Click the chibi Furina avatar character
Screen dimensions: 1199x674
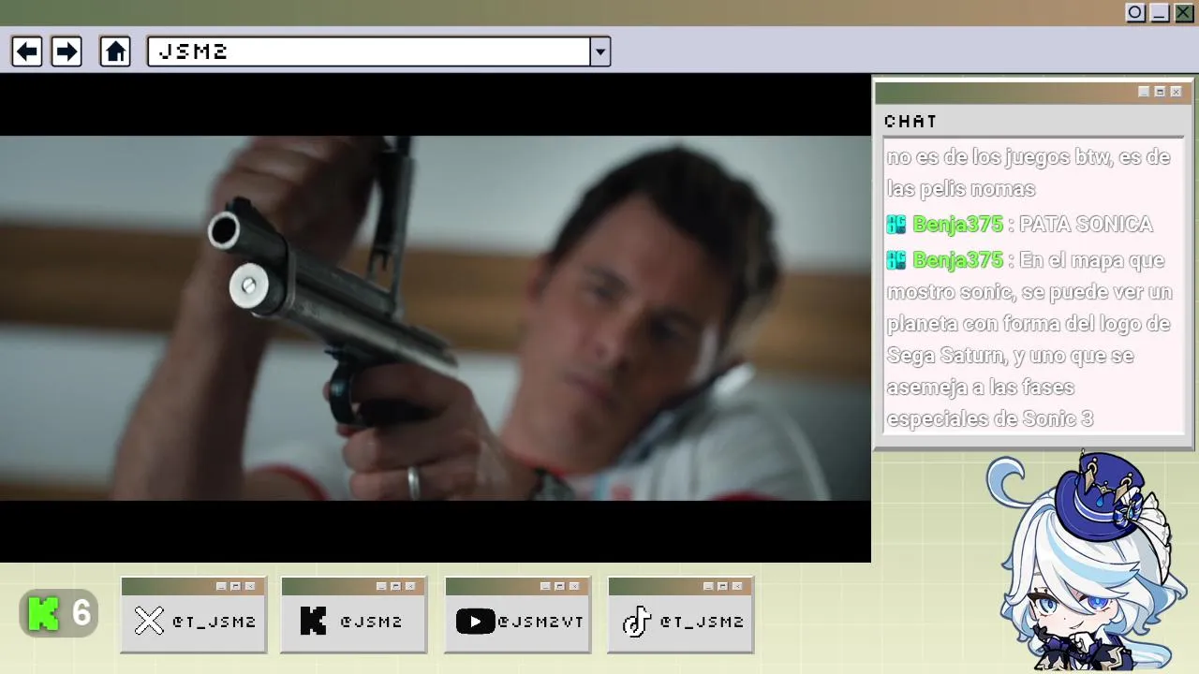coord(1088,562)
